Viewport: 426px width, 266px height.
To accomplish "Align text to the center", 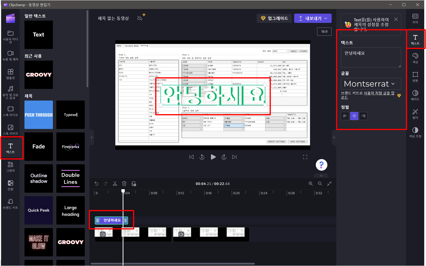I will tap(354, 116).
